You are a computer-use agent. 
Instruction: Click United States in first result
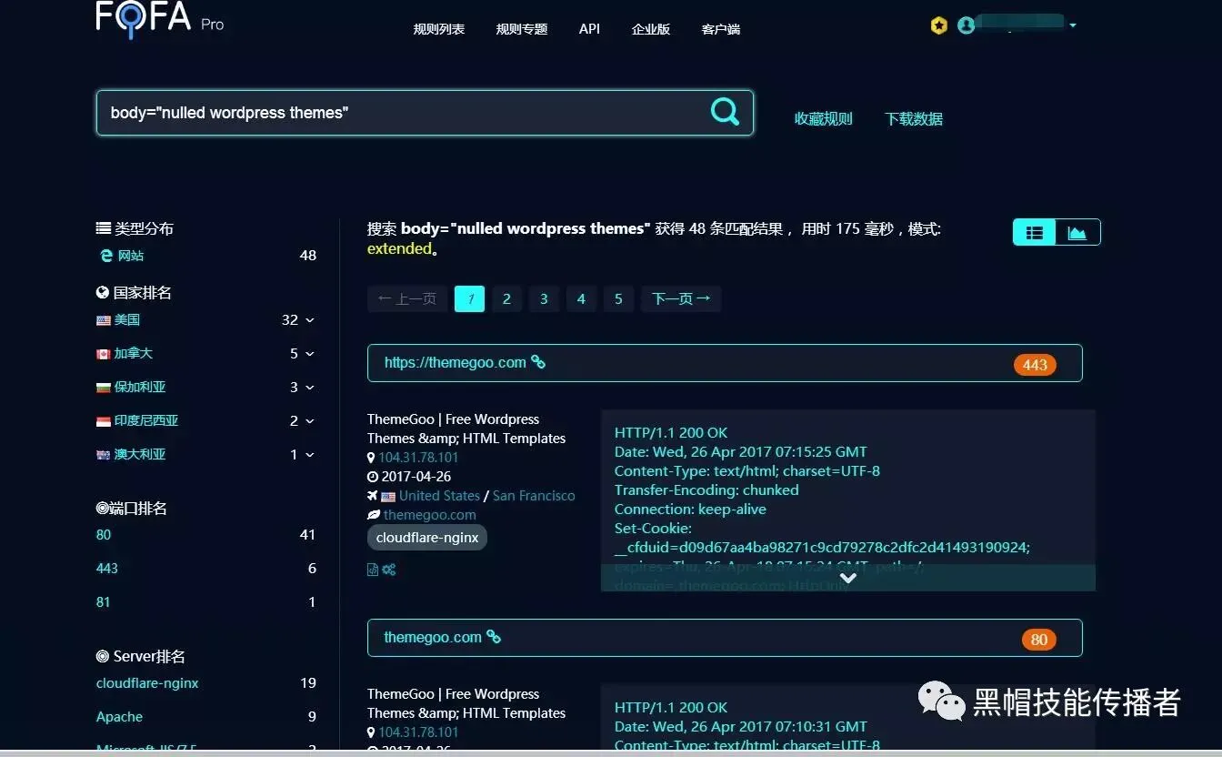coord(439,496)
